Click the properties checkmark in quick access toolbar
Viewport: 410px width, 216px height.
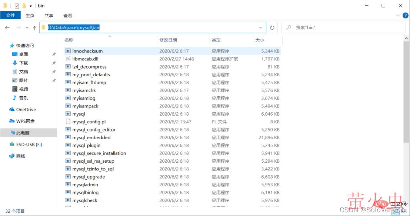click(x=17, y=6)
